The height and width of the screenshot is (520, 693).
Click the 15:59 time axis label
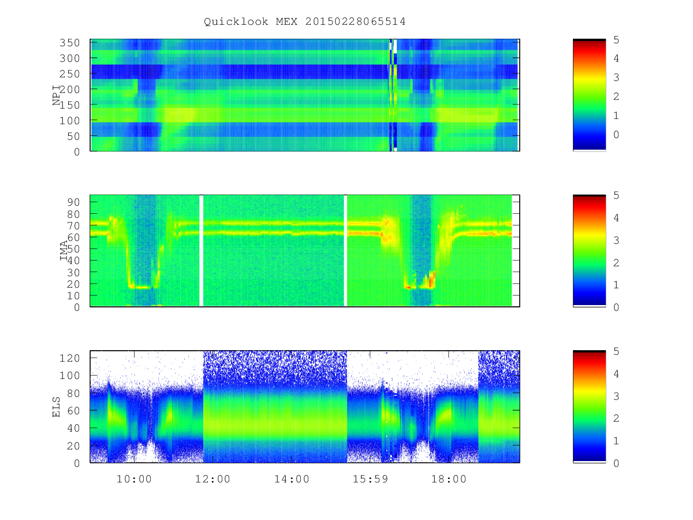pyautogui.click(x=370, y=479)
